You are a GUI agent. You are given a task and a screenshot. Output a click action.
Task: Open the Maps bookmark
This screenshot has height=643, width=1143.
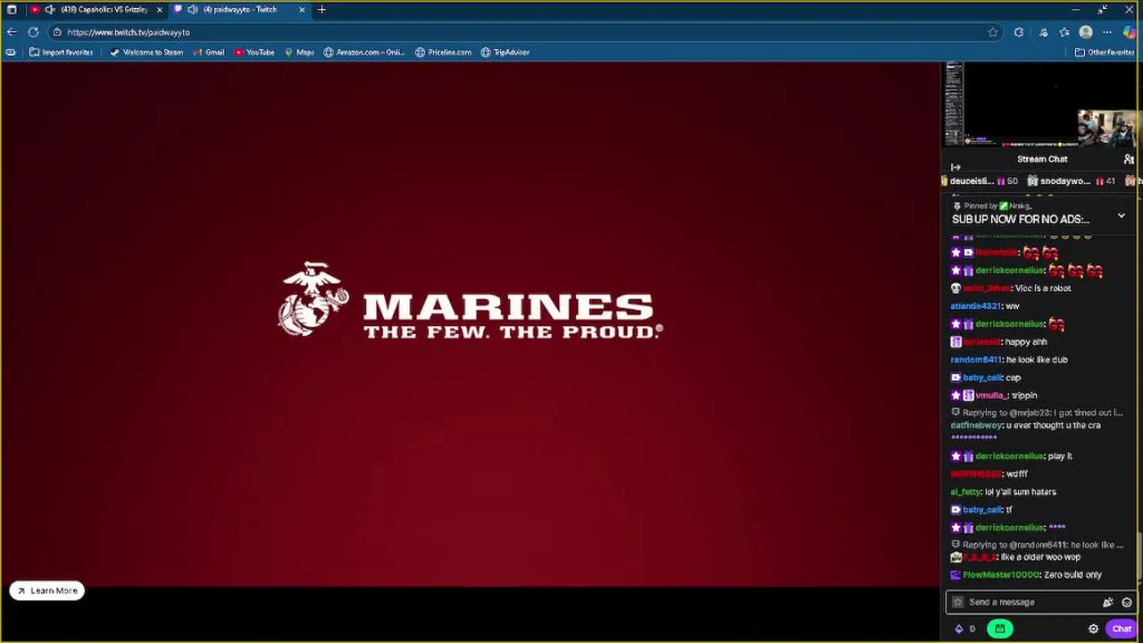(x=299, y=53)
